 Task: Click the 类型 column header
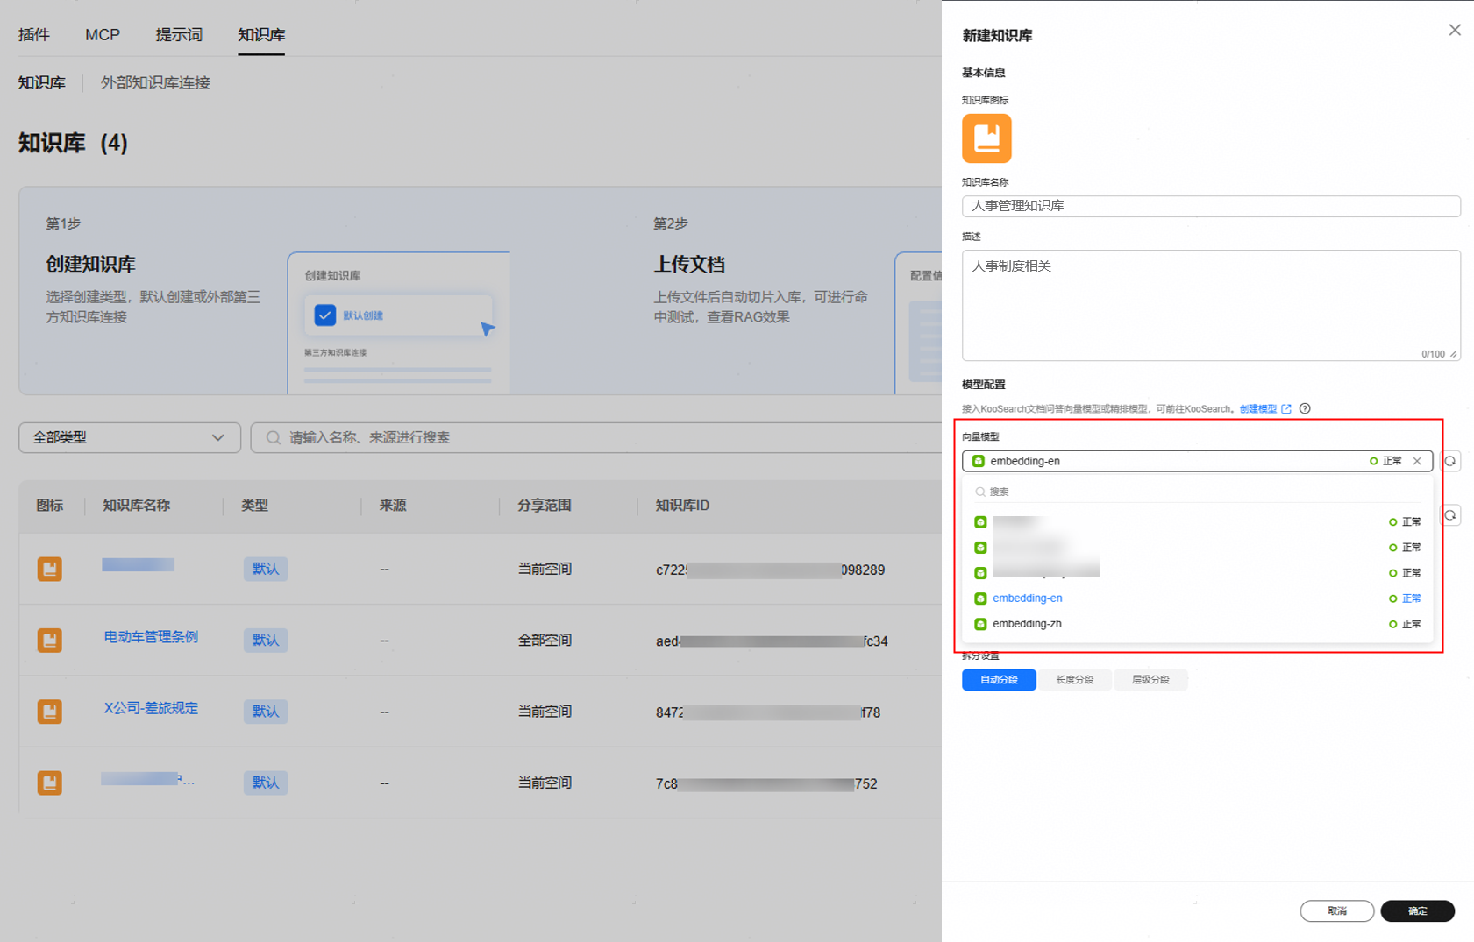(254, 506)
